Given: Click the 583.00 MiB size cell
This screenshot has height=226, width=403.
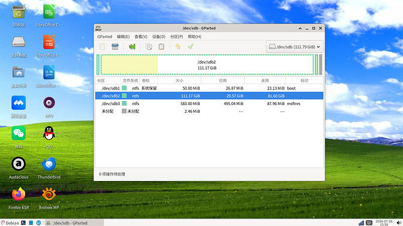Looking at the screenshot, I should 190,103.
